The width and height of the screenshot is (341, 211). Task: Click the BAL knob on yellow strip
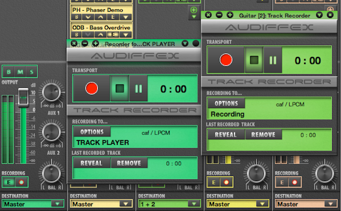point(256,174)
